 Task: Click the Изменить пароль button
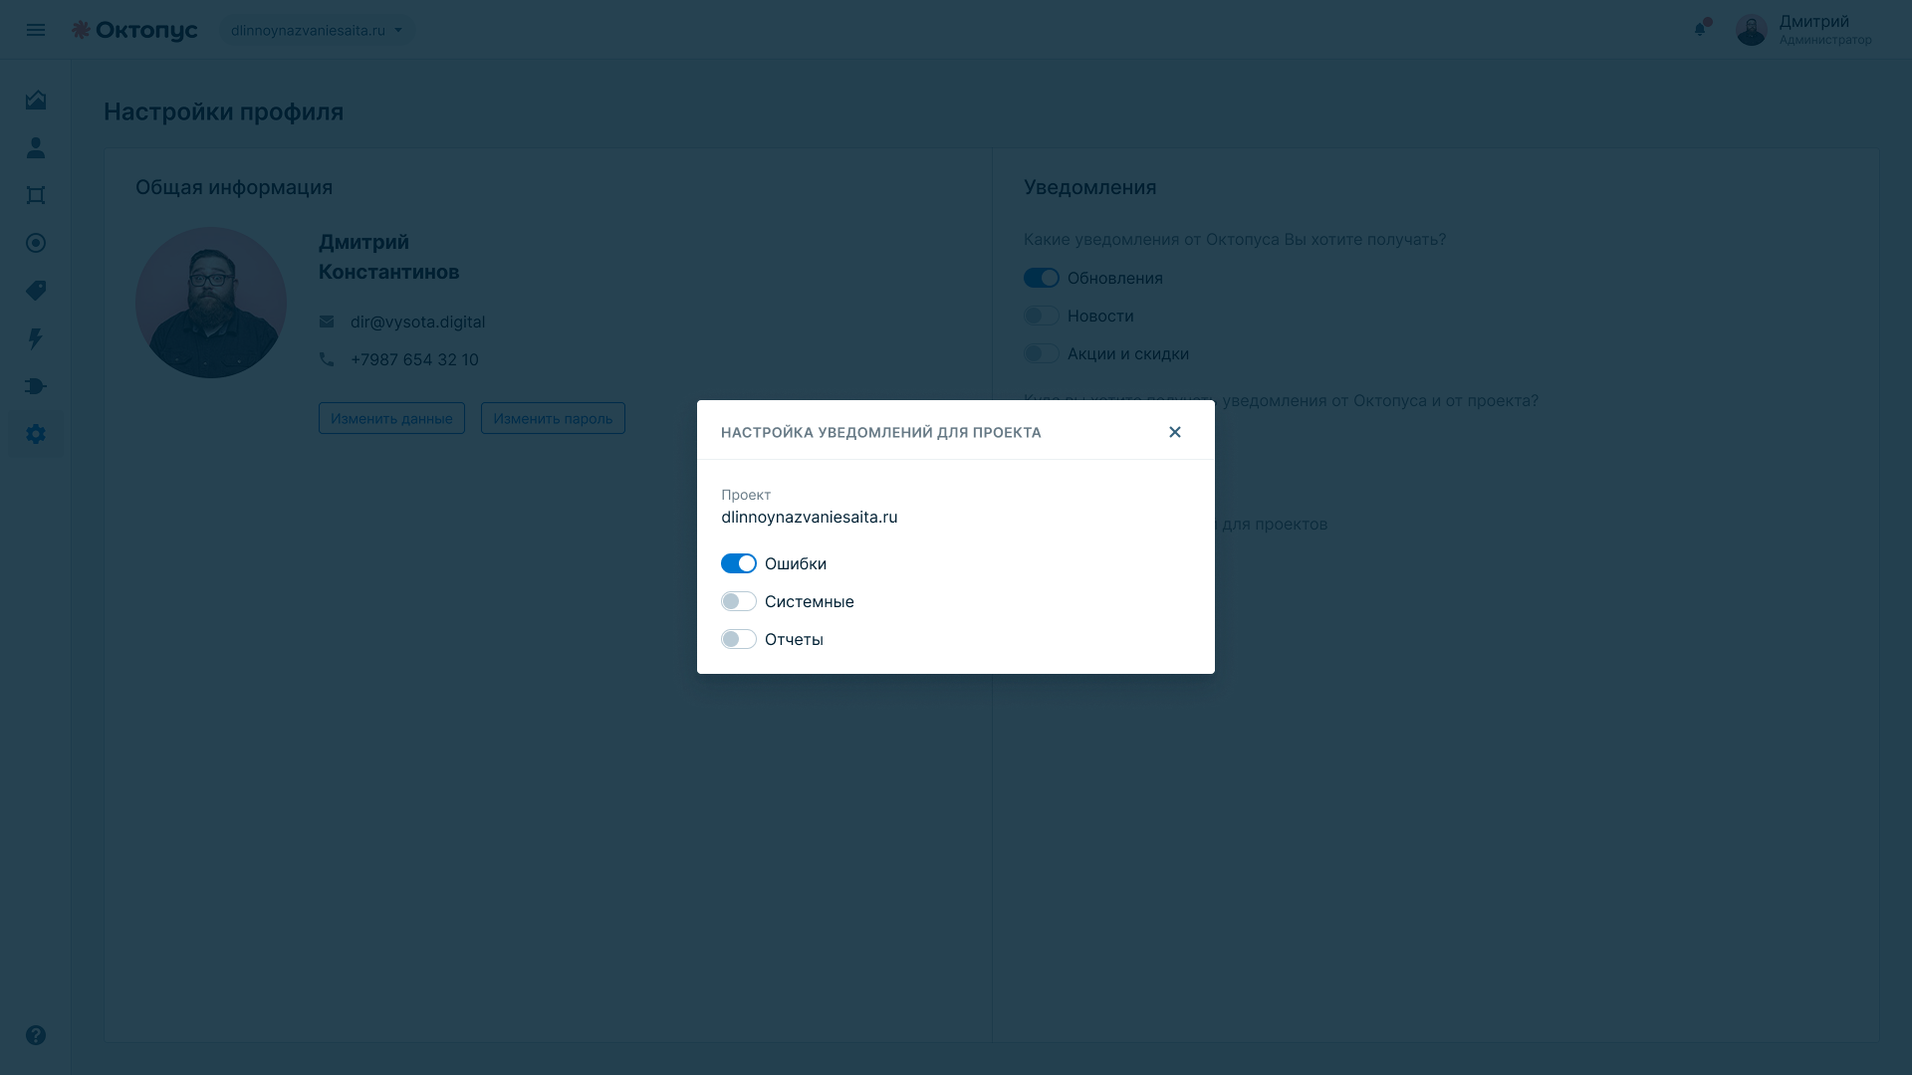553,418
